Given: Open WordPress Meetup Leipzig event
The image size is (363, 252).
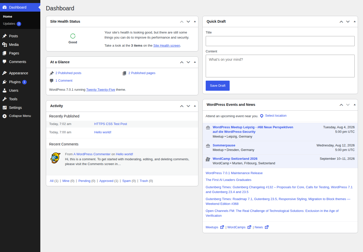Looking at the screenshot, I should [x=253, y=130].
